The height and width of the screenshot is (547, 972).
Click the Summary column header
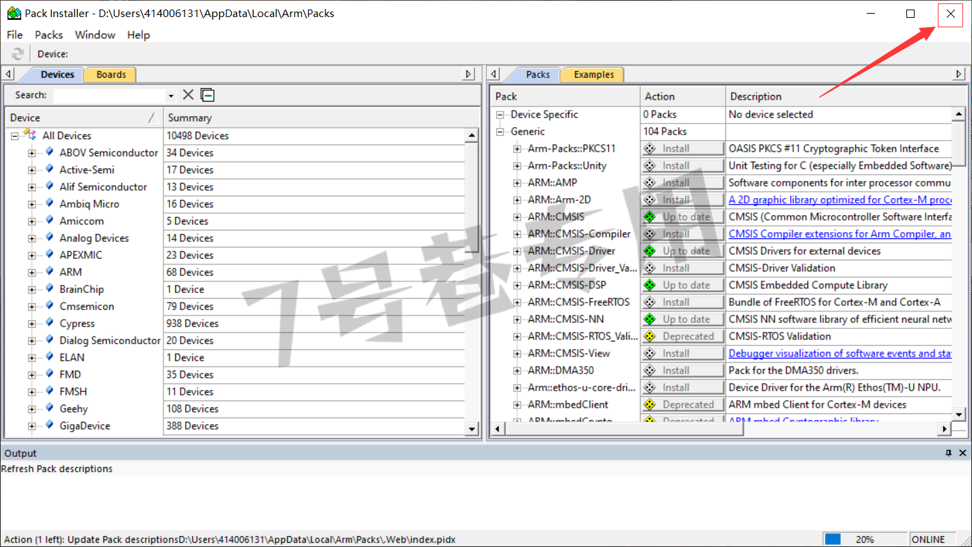click(x=321, y=117)
